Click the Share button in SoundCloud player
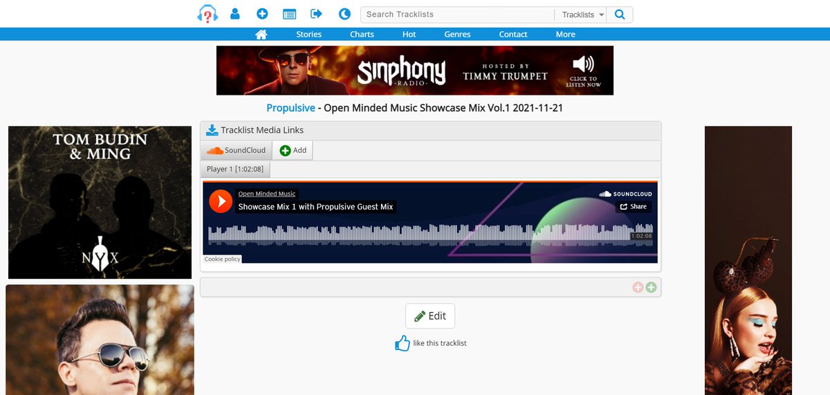The height and width of the screenshot is (395, 830). (634, 206)
